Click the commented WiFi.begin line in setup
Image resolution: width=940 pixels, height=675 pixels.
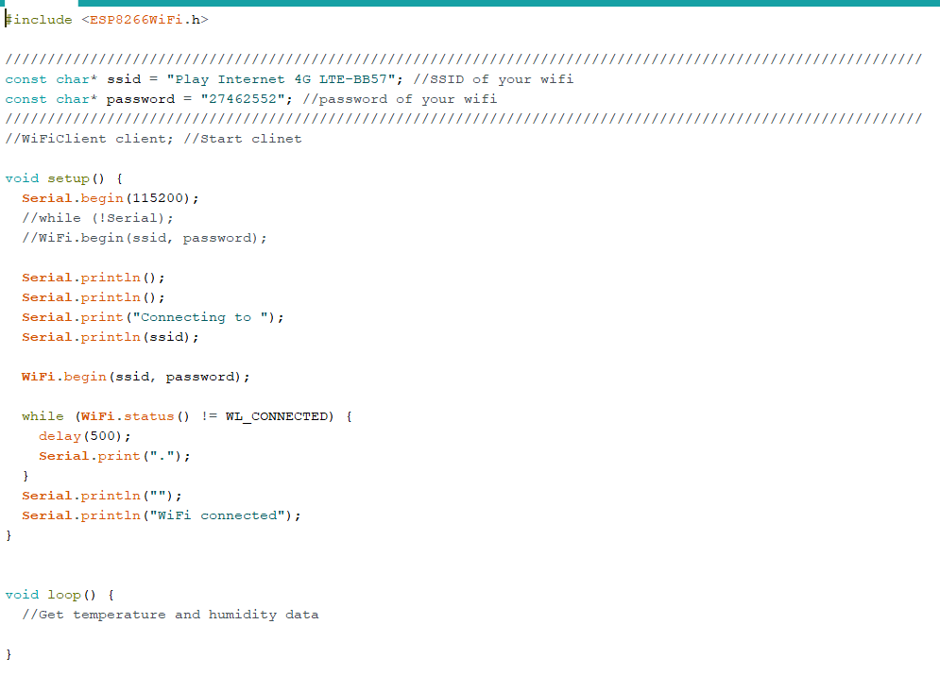pyautogui.click(x=145, y=238)
